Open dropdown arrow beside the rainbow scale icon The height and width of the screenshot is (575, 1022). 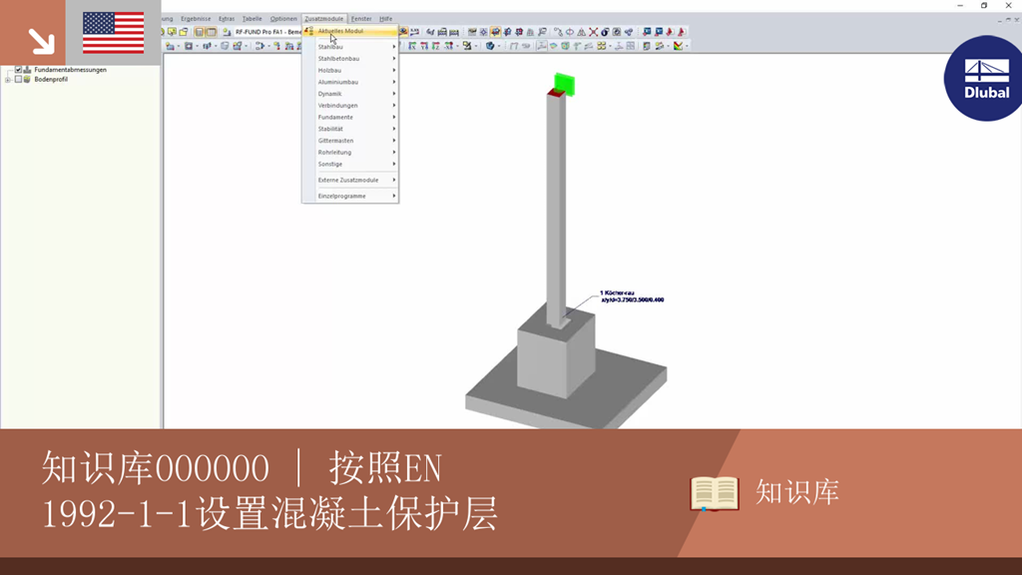(687, 46)
